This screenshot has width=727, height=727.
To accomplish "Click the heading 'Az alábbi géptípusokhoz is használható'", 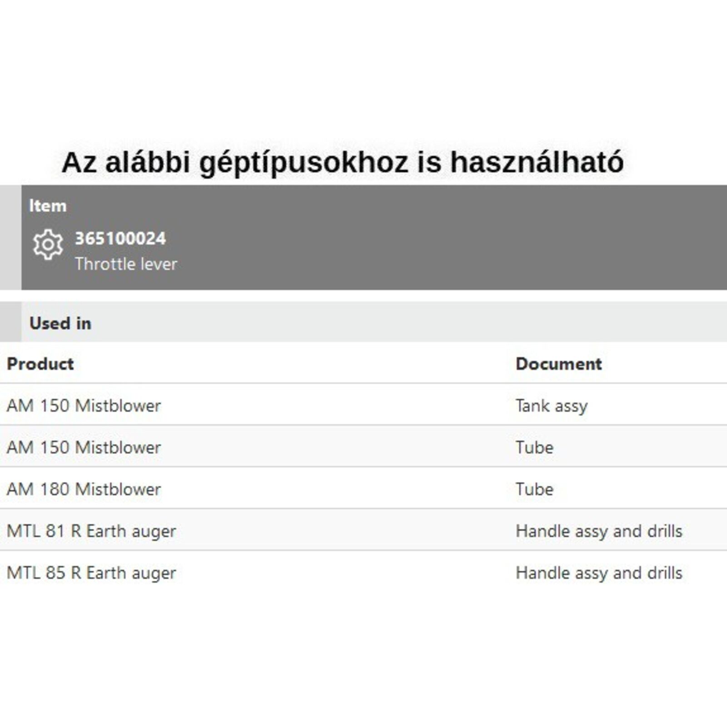I will click(x=343, y=162).
